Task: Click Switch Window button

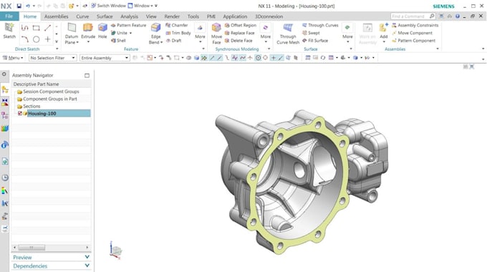Action: (x=108, y=6)
